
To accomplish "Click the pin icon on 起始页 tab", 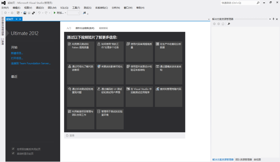I will click(16, 19).
